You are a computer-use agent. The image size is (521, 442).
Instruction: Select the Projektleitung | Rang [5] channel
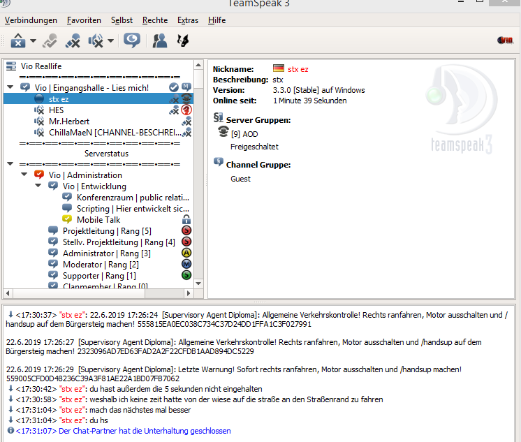point(107,231)
